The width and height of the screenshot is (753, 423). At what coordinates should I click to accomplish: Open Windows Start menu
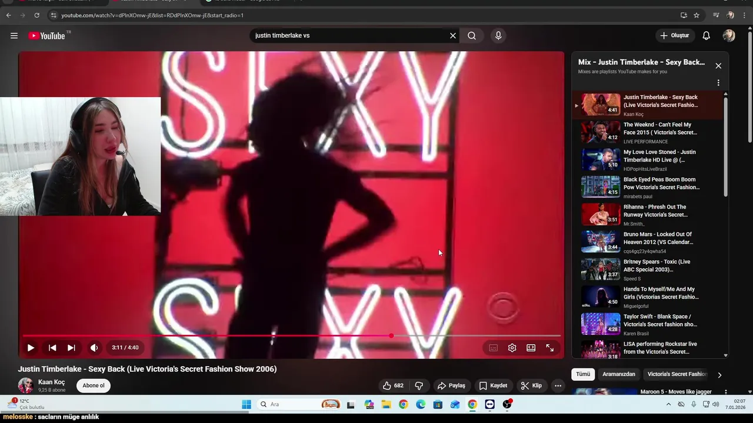[246, 404]
